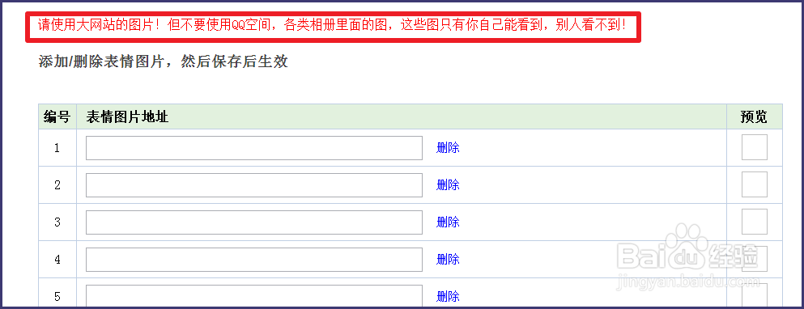Focus the image address input for row 2
This screenshot has height=309, width=804.
[253, 185]
